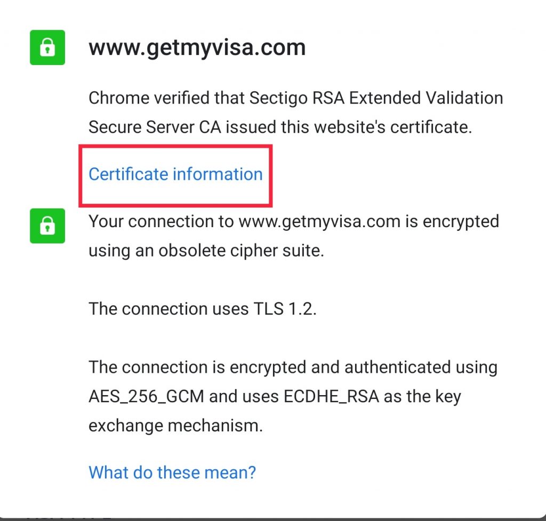Select the highlighted Certificate information text
Screen dimensions: 546x521
pos(175,174)
